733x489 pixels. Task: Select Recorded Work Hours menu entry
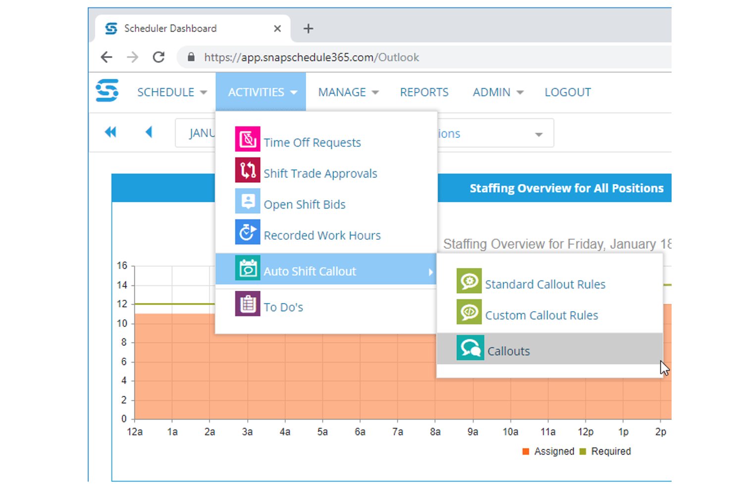[x=322, y=235]
